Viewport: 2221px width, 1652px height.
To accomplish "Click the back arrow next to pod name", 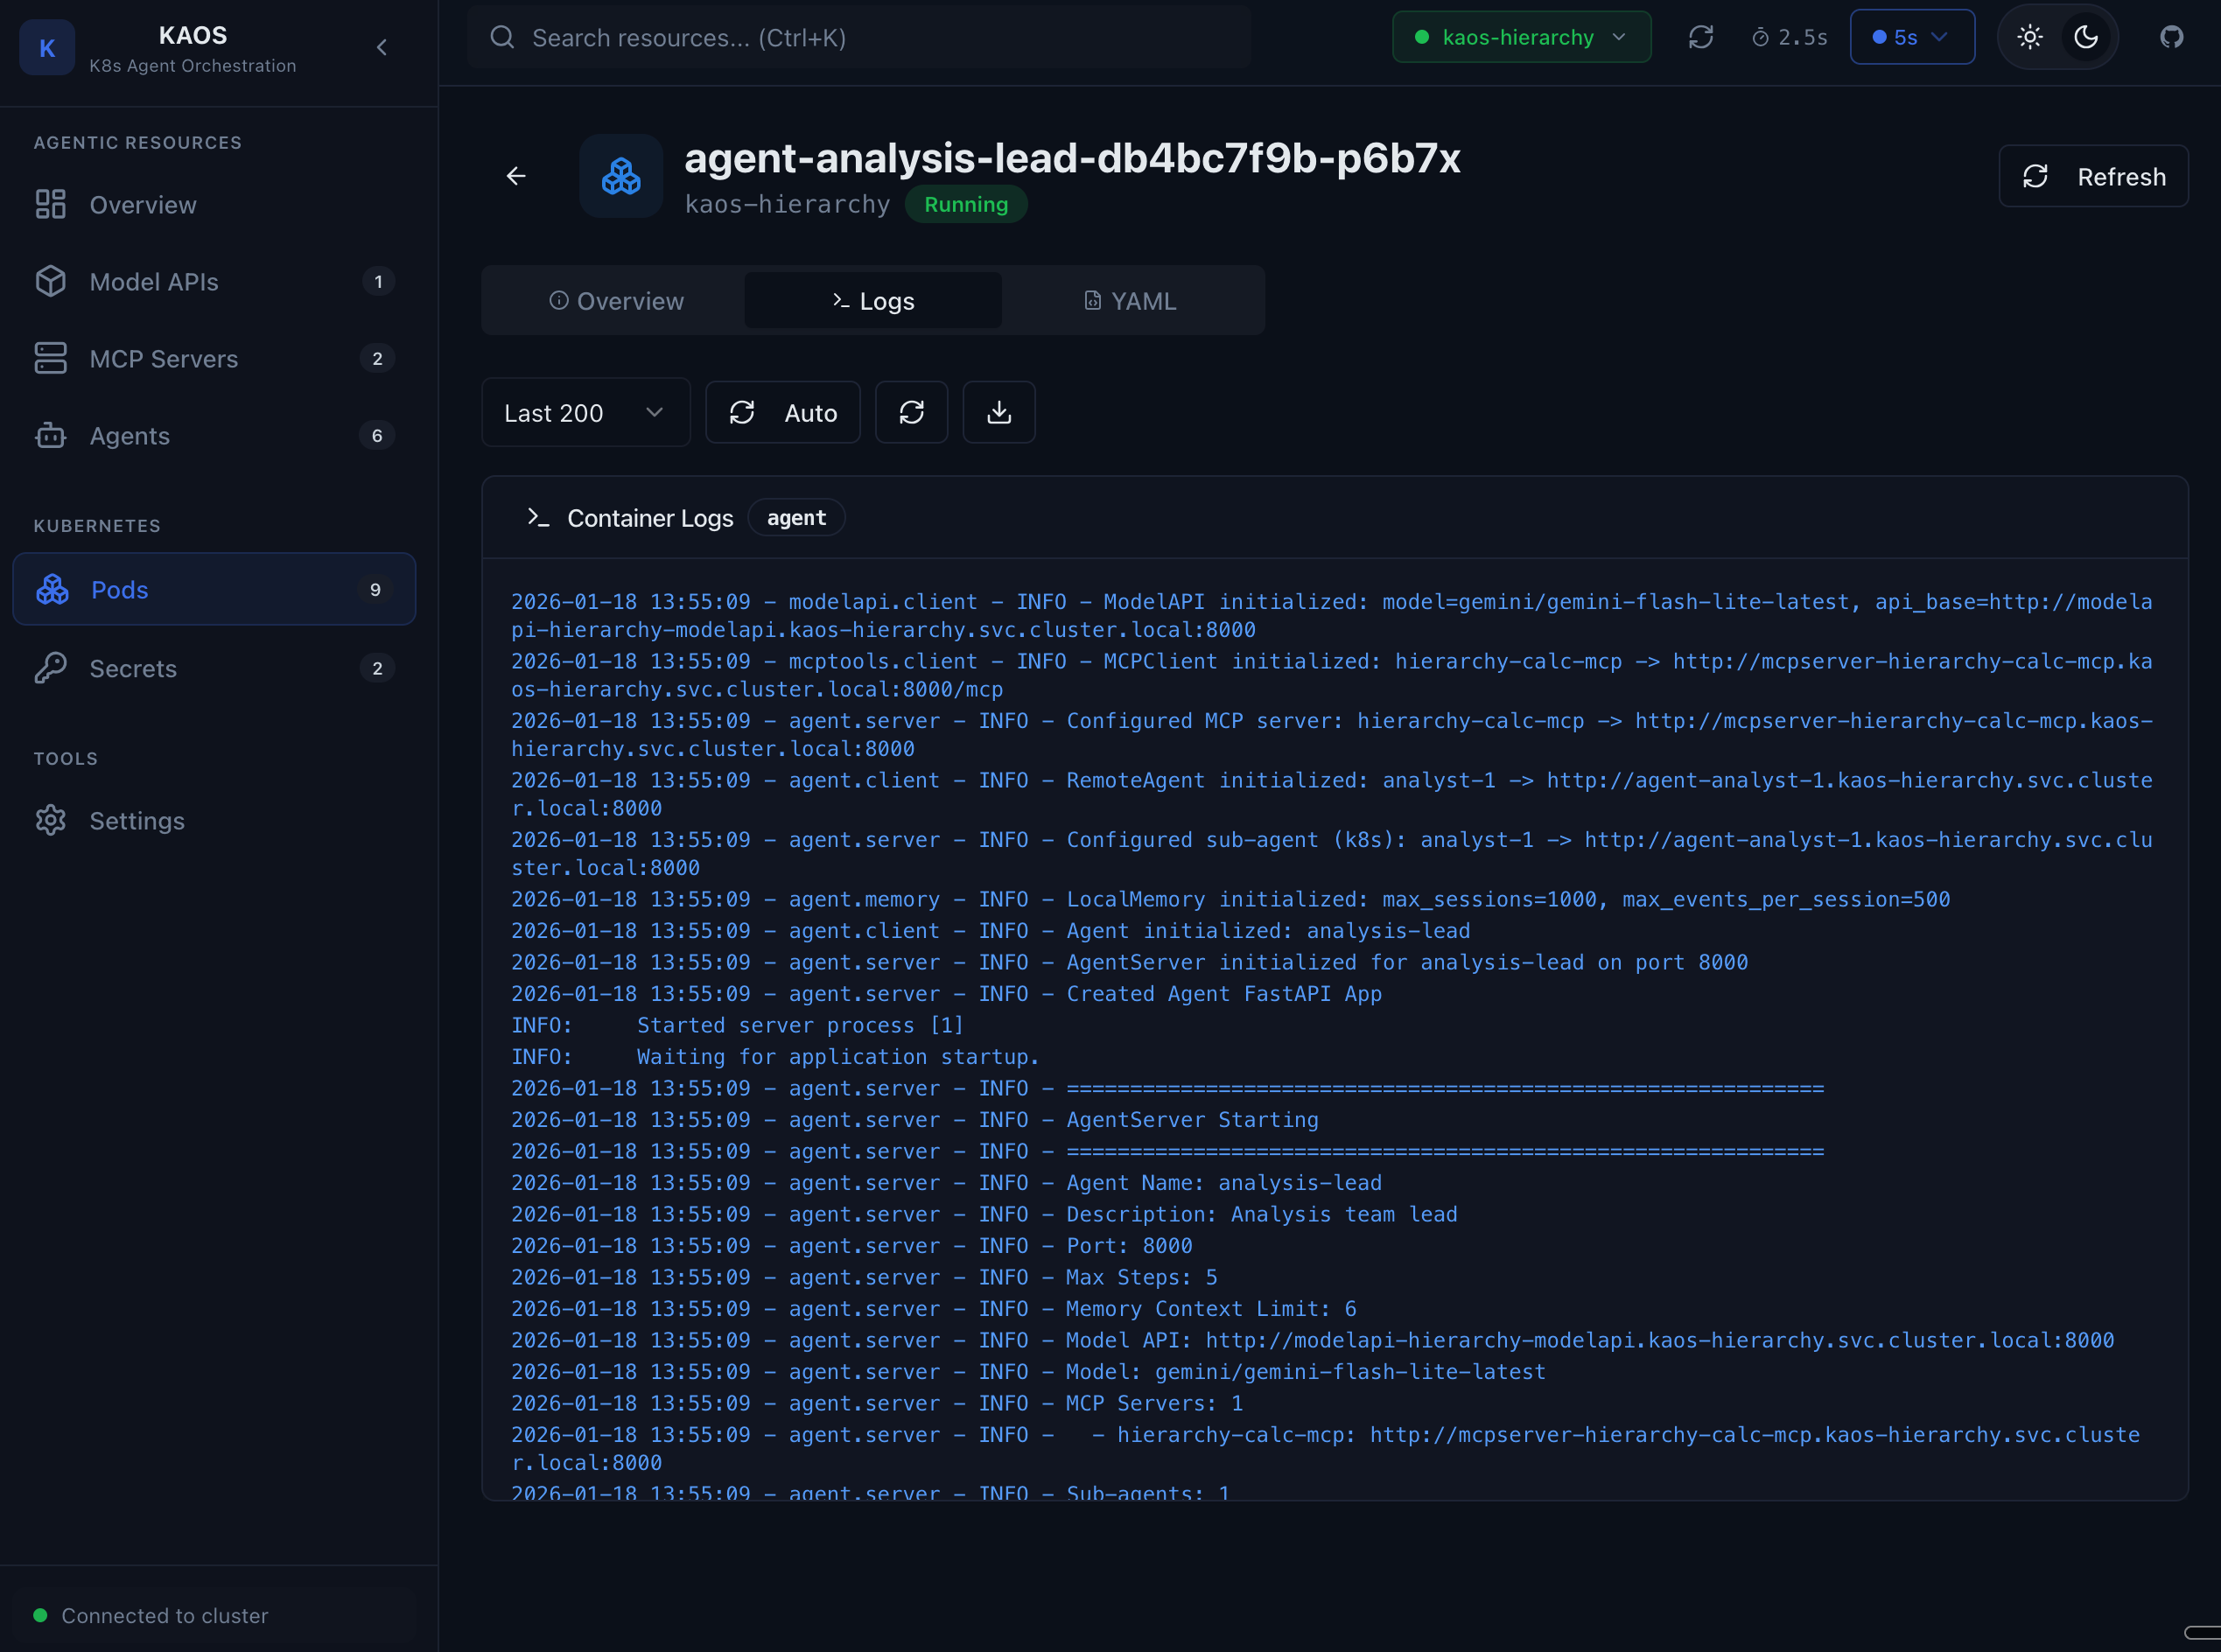I will pyautogui.click(x=516, y=176).
